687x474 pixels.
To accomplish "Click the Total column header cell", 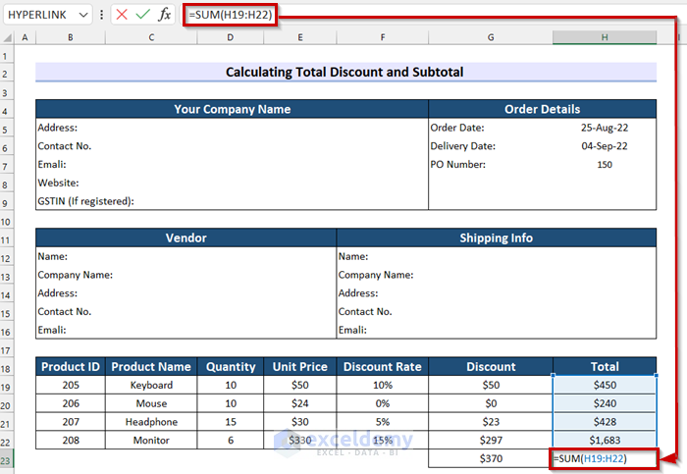I will coord(604,367).
